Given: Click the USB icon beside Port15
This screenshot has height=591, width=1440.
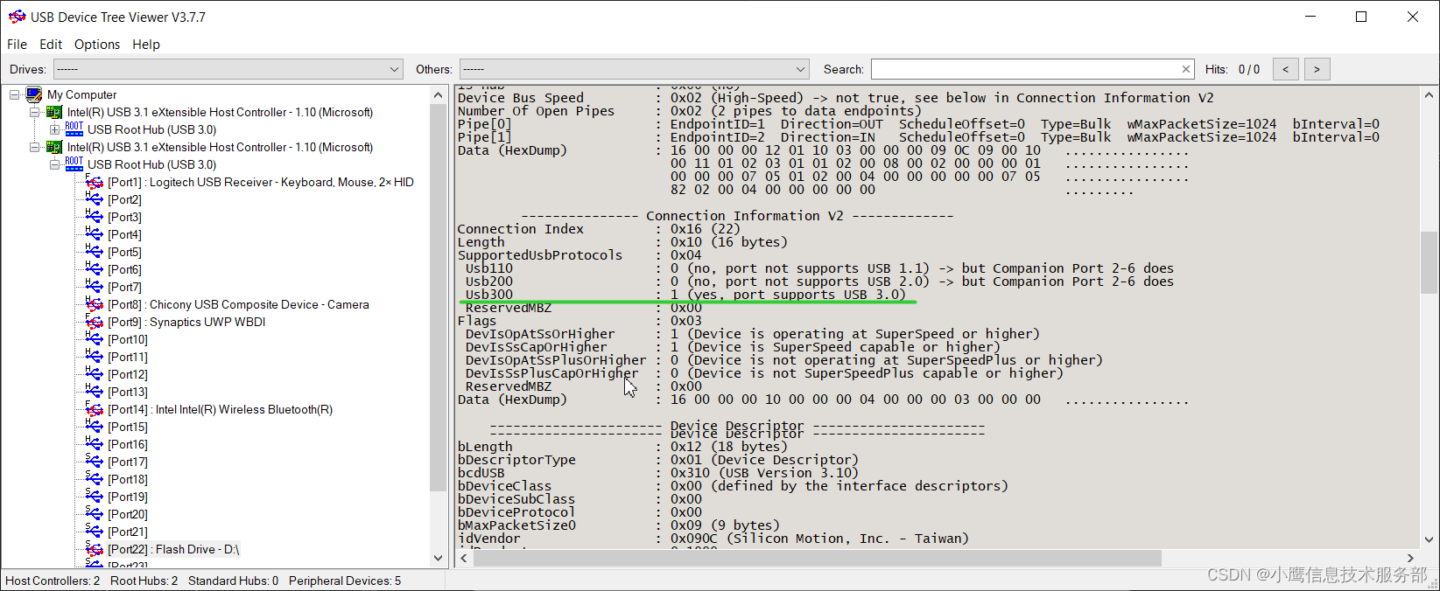Looking at the screenshot, I should [95, 427].
